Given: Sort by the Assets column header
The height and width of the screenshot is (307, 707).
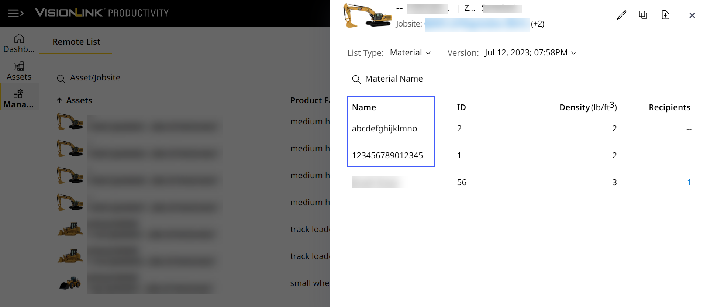Looking at the screenshot, I should pyautogui.click(x=79, y=100).
